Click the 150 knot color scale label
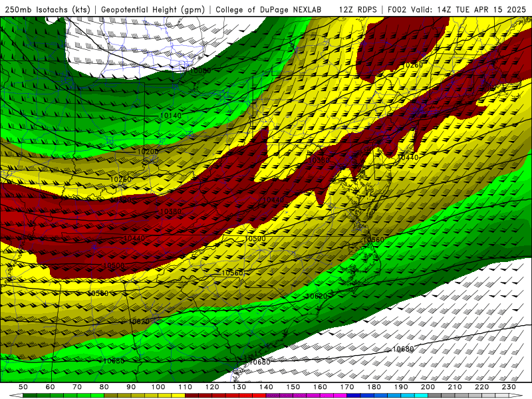 point(293,387)
